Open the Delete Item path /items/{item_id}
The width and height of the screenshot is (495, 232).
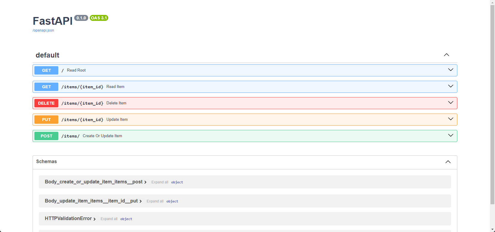[82, 103]
